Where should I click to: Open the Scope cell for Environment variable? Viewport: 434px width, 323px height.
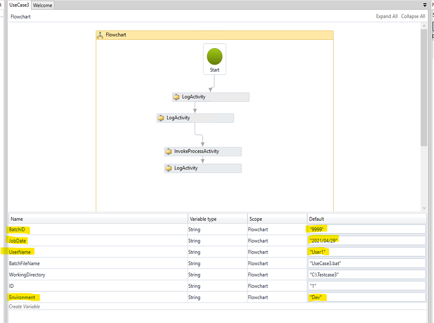[277, 298]
